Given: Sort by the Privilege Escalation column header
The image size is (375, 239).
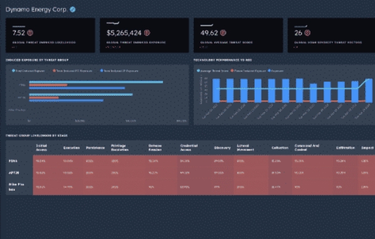Looking at the screenshot, I should pos(120,147).
